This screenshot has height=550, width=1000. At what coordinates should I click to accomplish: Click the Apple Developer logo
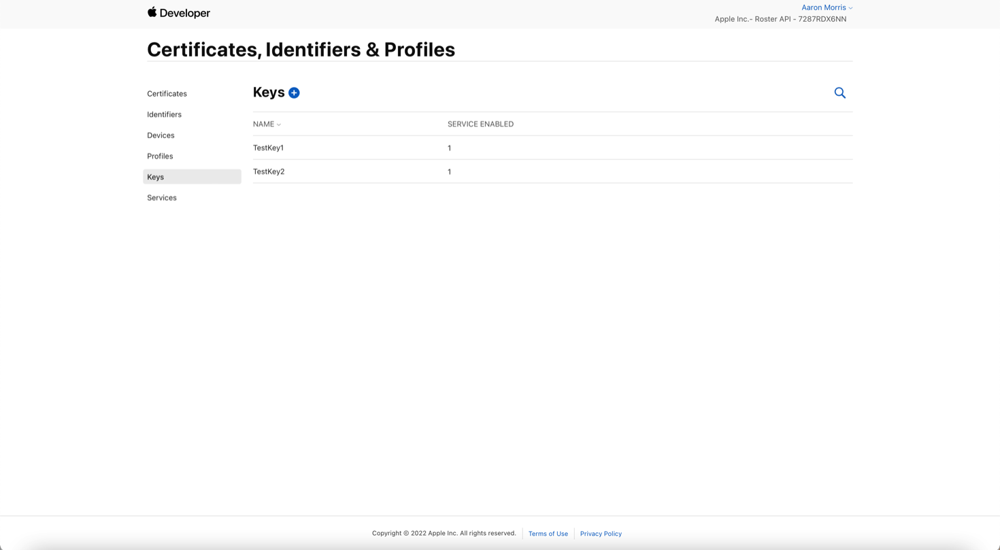click(179, 13)
